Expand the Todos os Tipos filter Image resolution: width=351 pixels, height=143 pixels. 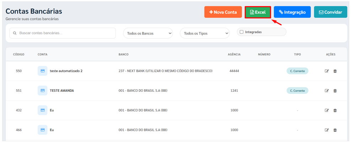pos(205,33)
